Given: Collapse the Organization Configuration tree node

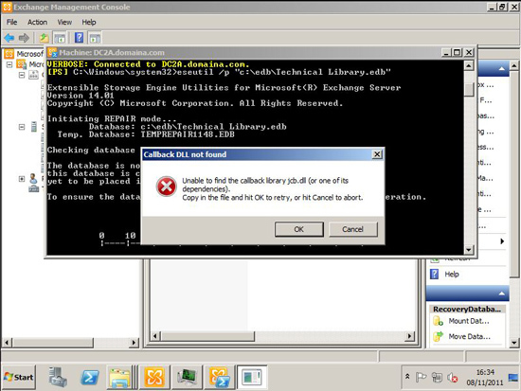Looking at the screenshot, I should pyautogui.click(x=22, y=75).
